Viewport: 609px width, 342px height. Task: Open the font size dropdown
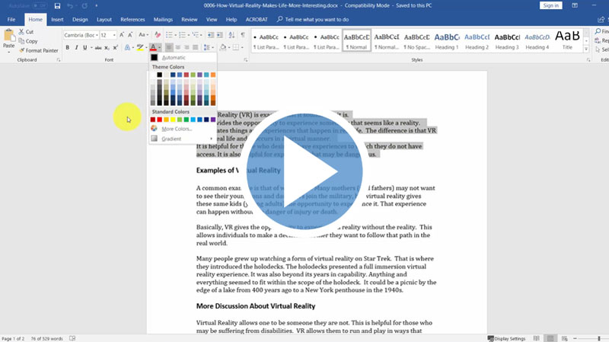coord(114,35)
